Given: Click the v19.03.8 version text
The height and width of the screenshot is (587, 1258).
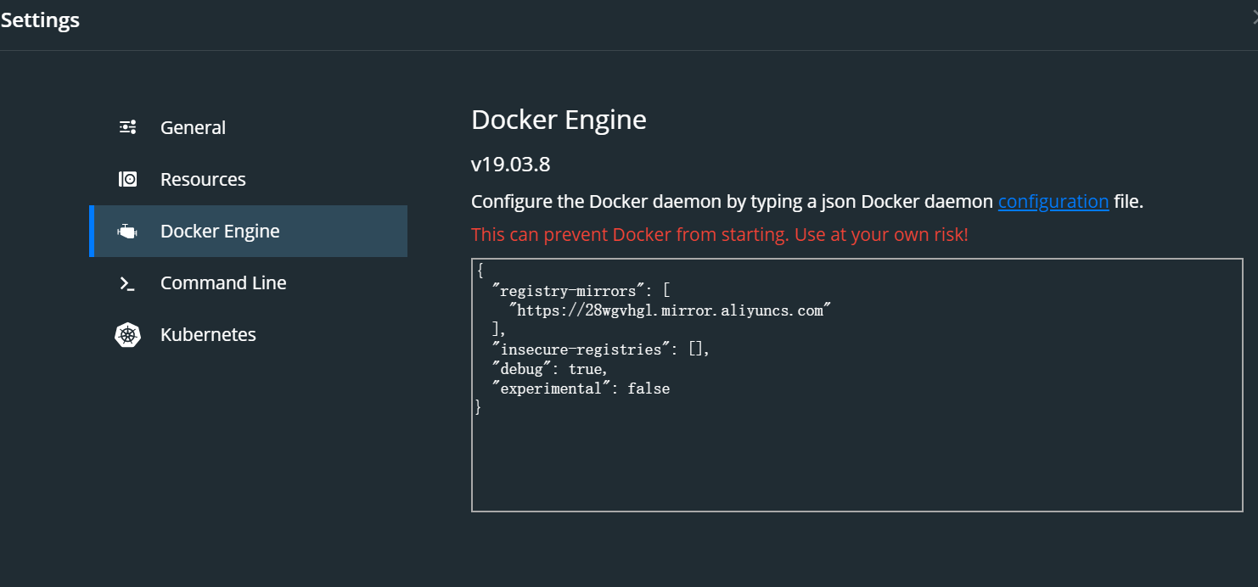Looking at the screenshot, I should click(x=510, y=164).
